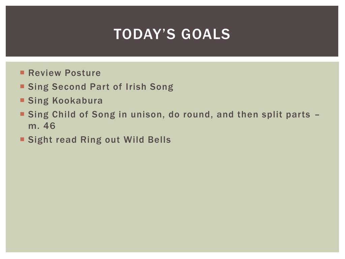Select the Sight read Ring out Wild Bells line

coord(99,140)
